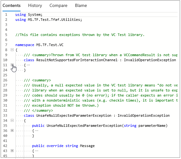This screenshot has height=159, width=181.
Task: Click 'InvalidOperationException' on line 10
Action: (x=150, y=60)
